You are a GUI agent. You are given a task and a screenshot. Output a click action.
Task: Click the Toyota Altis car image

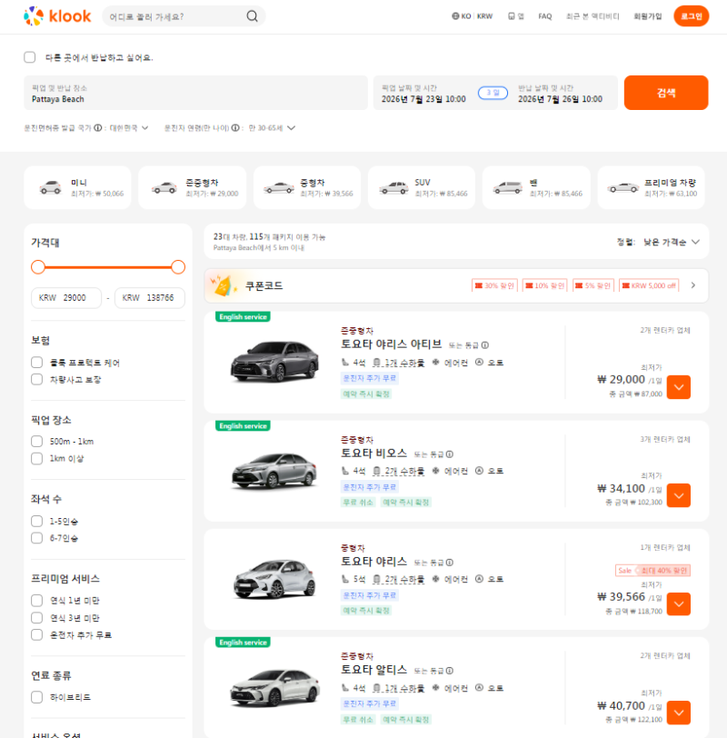coord(274,688)
